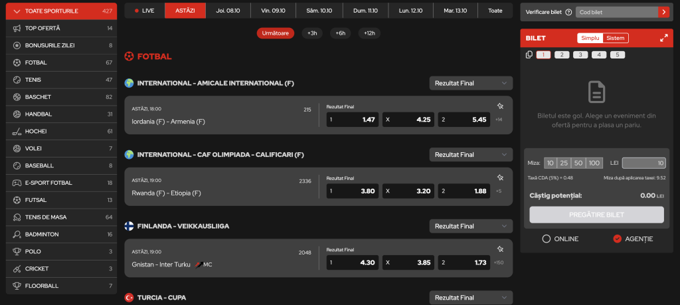Filter events by Următoare
This screenshot has height=305, width=680.
tap(276, 33)
